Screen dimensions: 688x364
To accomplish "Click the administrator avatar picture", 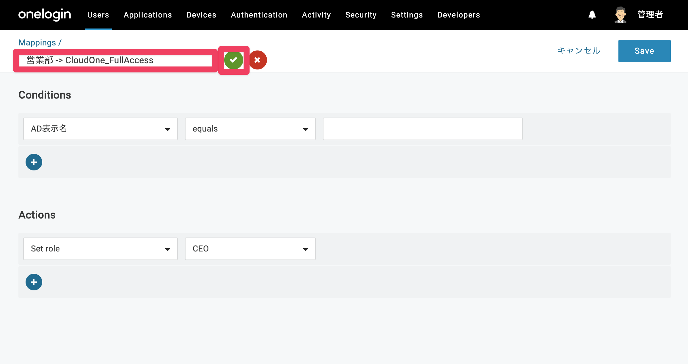I will [x=621, y=15].
